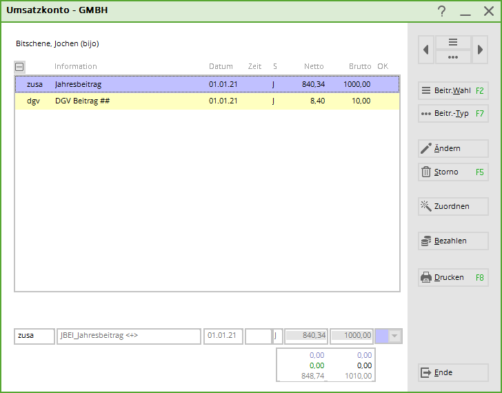The width and height of the screenshot is (502, 393).
Task: Click the purple color box in the entry row
Action: (x=381, y=336)
